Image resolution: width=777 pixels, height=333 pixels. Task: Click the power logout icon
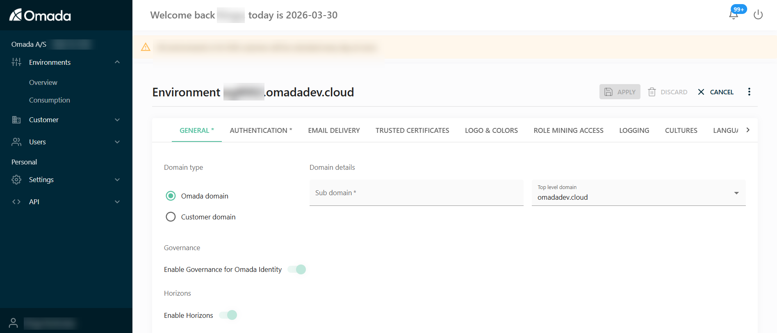[758, 15]
